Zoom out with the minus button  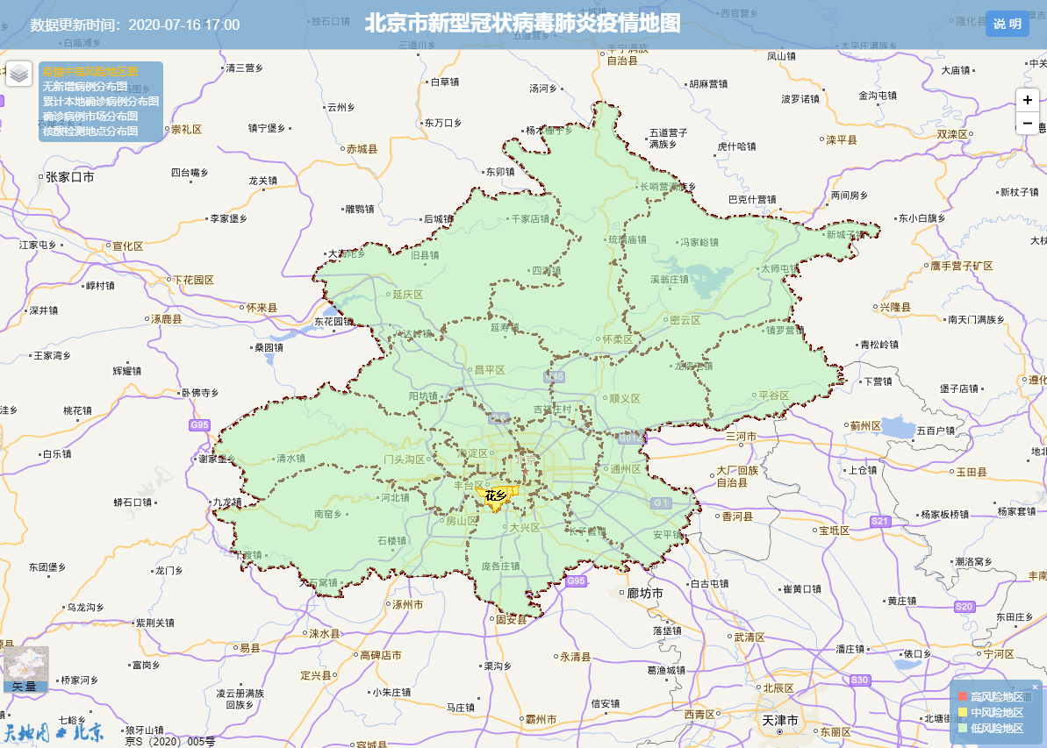coord(1027,123)
